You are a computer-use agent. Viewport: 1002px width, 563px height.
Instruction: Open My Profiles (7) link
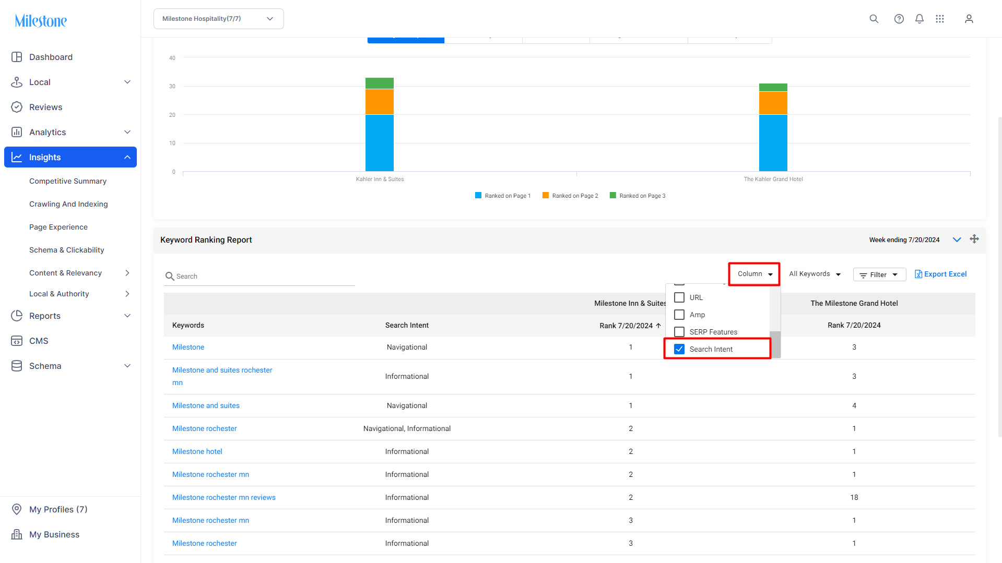pyautogui.click(x=58, y=509)
